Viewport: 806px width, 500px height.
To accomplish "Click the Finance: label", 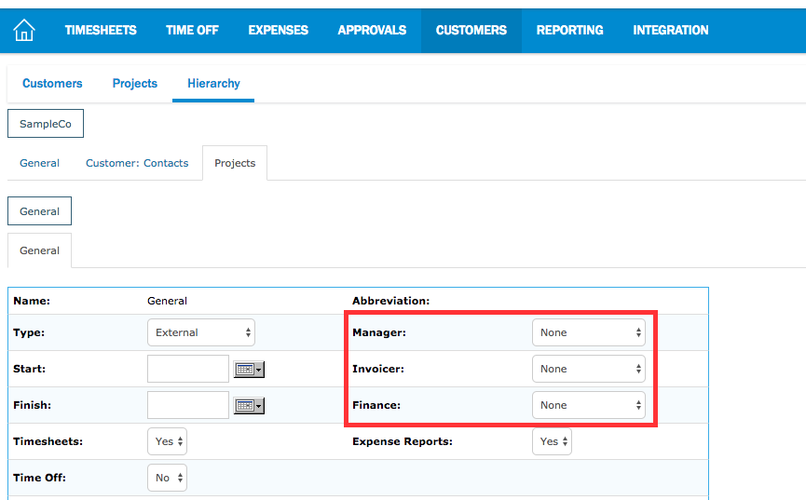I will point(376,405).
